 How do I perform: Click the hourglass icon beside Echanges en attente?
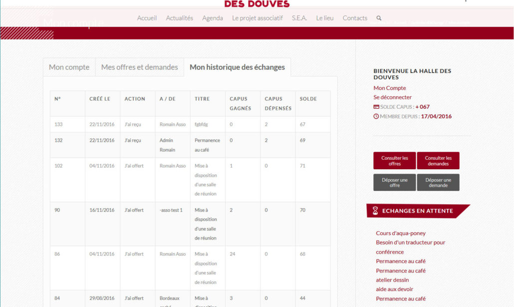click(x=375, y=211)
